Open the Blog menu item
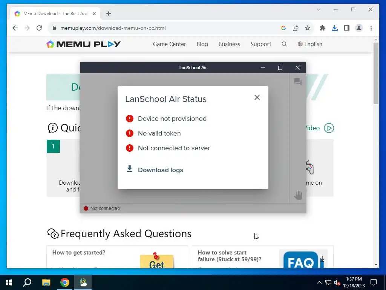 coord(202,44)
